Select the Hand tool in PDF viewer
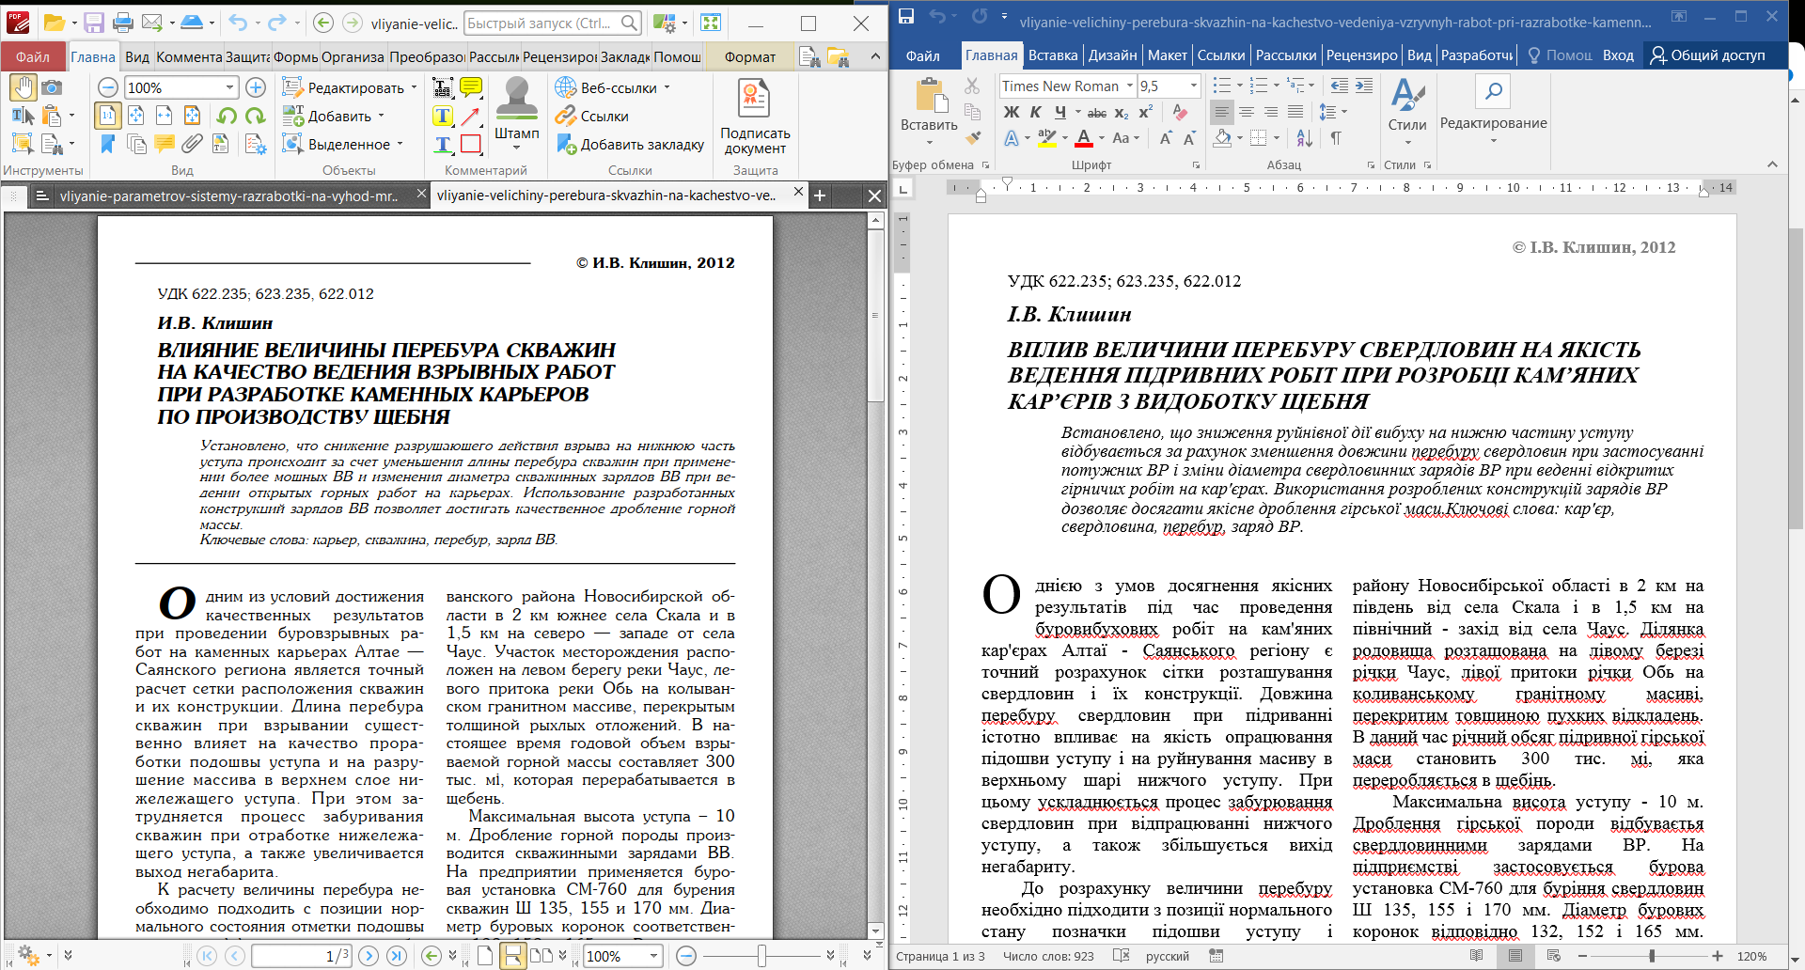1805x970 pixels. (23, 87)
